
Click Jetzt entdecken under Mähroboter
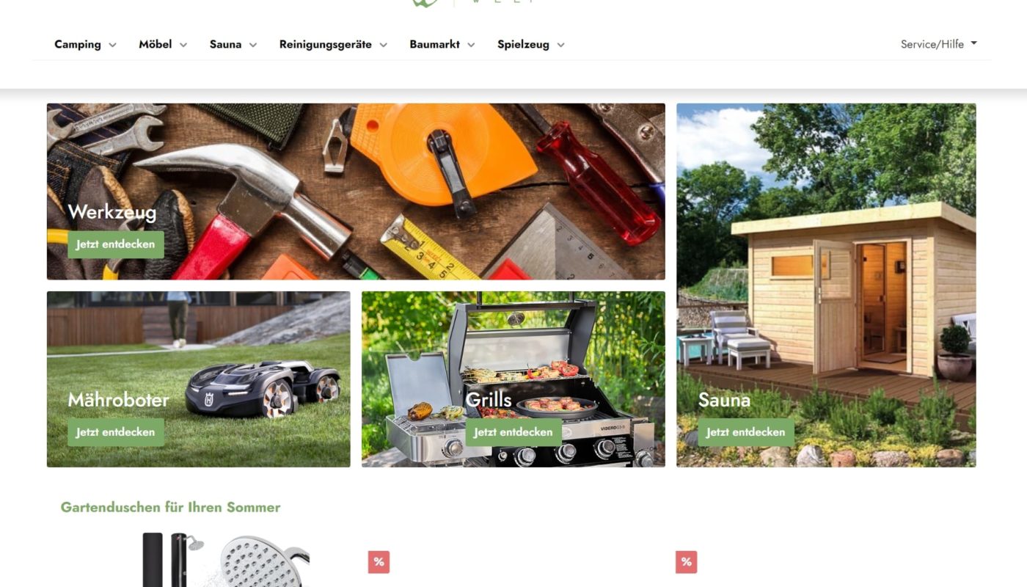[x=116, y=432]
